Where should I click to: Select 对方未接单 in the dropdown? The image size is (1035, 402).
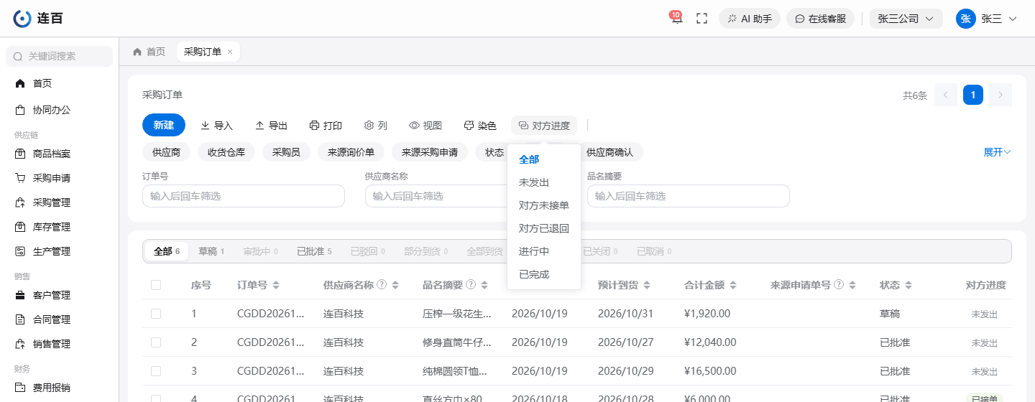pyautogui.click(x=544, y=205)
